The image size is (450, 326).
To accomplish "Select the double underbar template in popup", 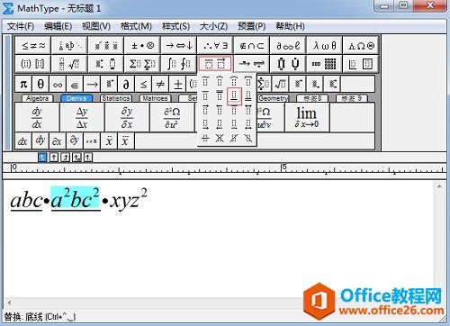I will [x=248, y=95].
